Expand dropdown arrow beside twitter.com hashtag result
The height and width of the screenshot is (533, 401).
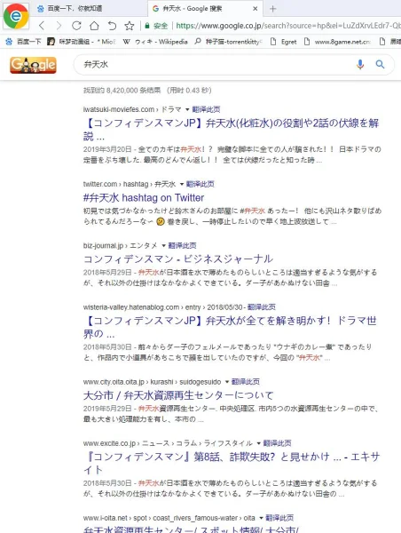(x=182, y=184)
